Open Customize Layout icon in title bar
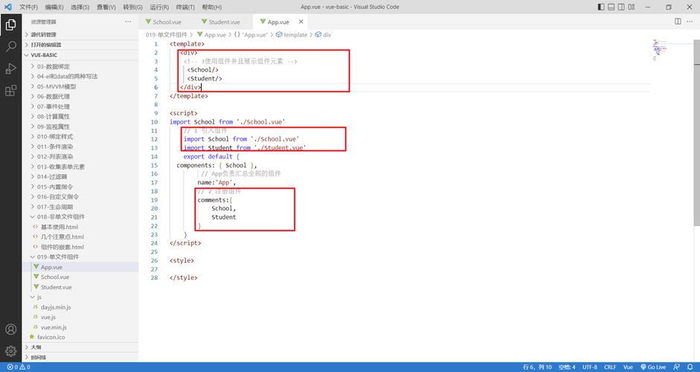Screen dimensions: 700x372 (x=632, y=7)
